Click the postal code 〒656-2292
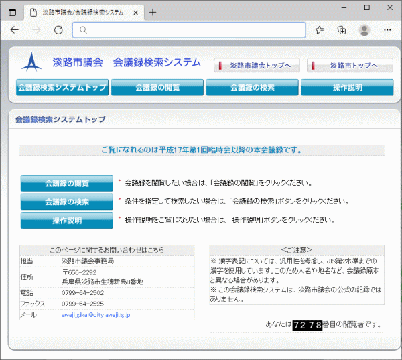Image resolution: width=402 pixels, height=360 pixels. (x=80, y=272)
